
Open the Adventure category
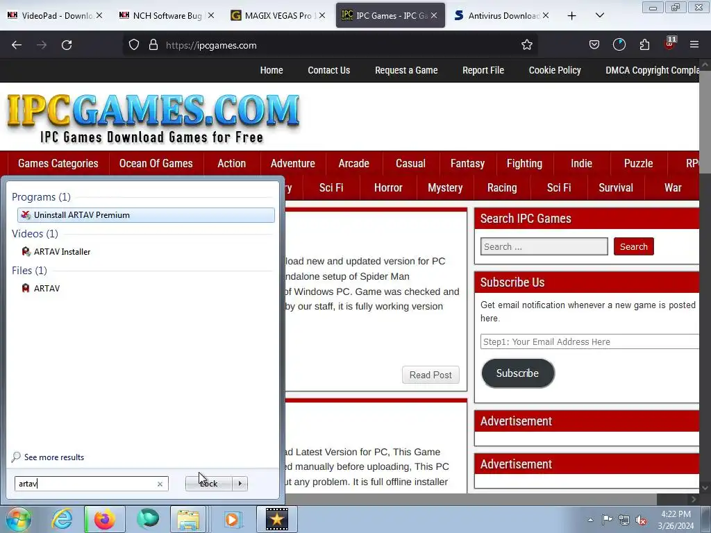point(293,163)
